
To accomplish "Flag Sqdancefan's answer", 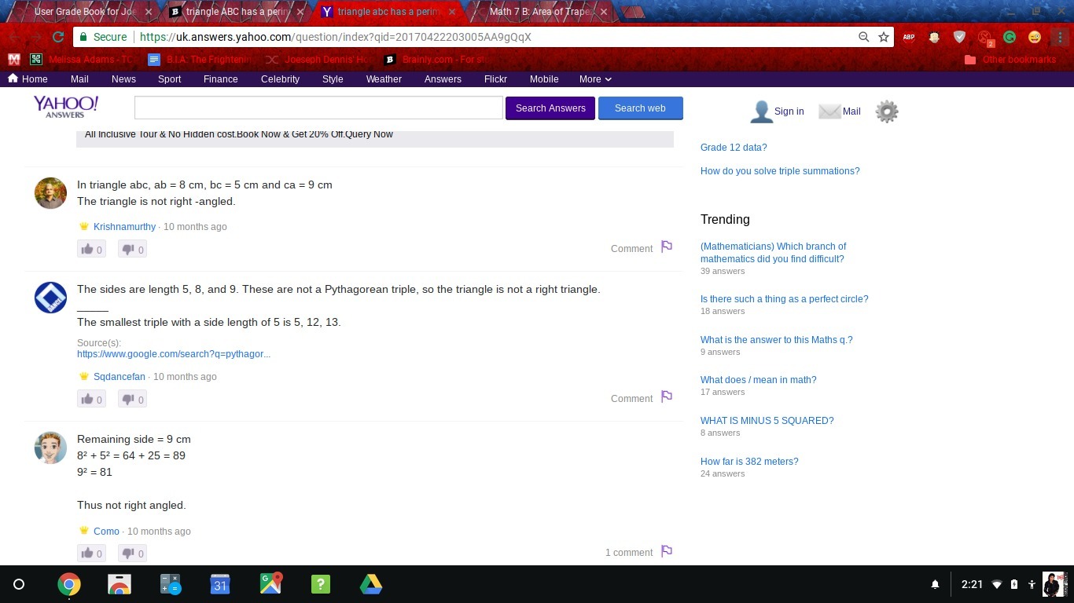I will click(667, 397).
